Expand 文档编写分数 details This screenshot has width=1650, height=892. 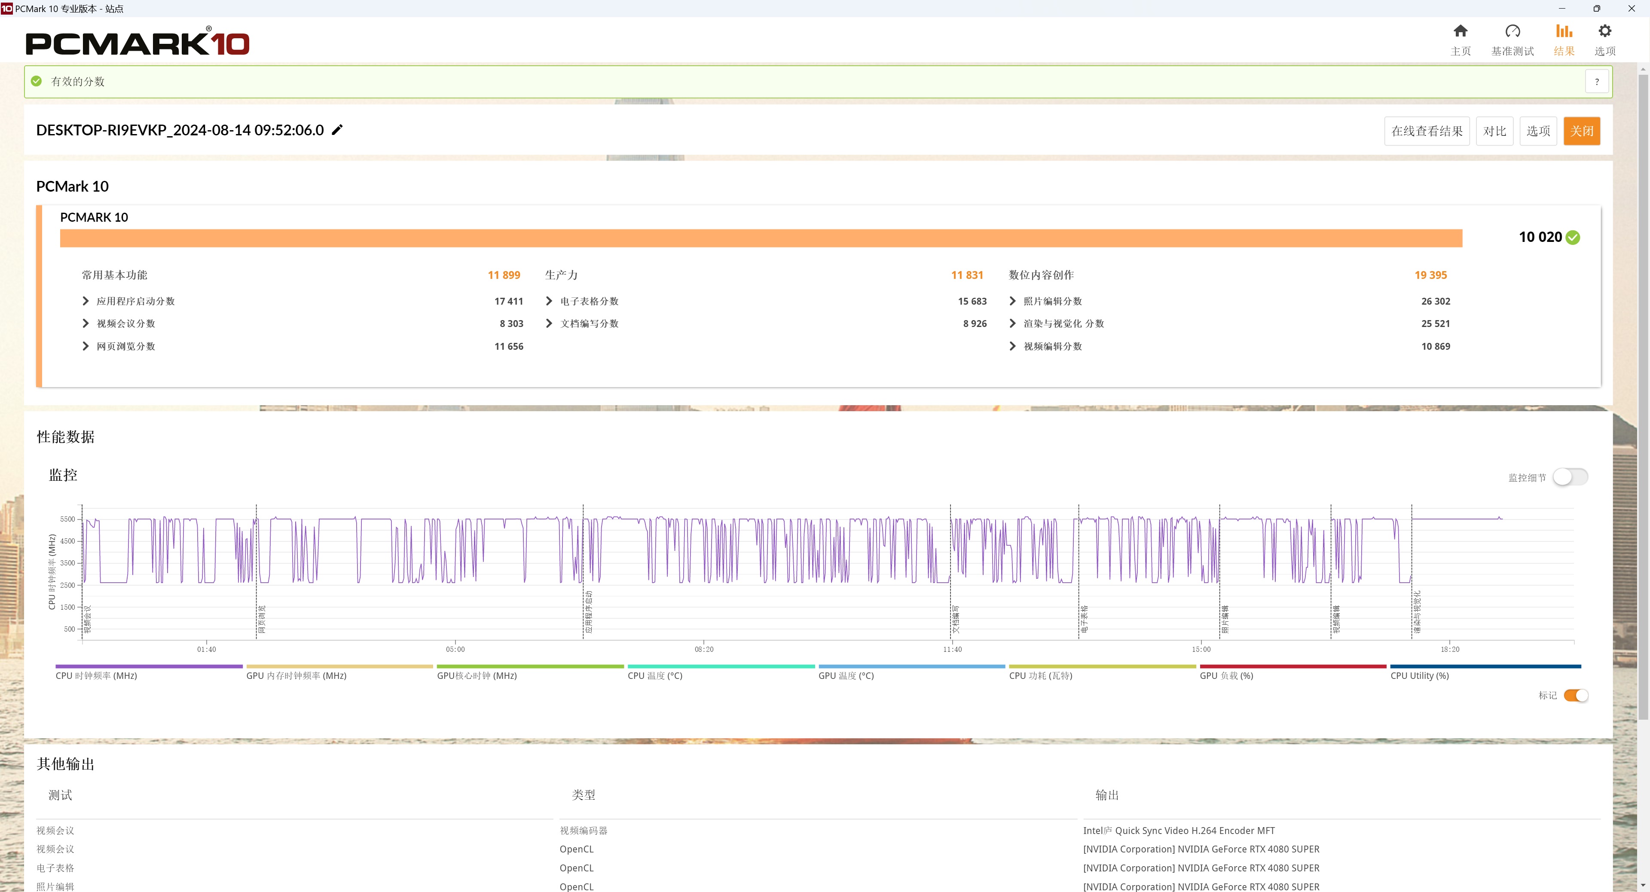(x=549, y=324)
